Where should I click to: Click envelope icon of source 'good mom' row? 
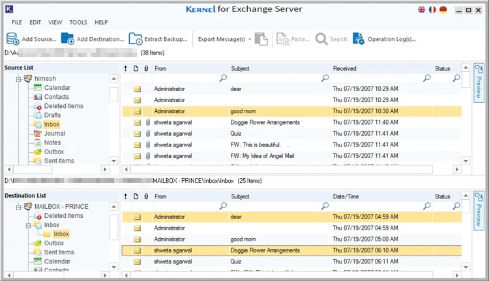(137, 111)
